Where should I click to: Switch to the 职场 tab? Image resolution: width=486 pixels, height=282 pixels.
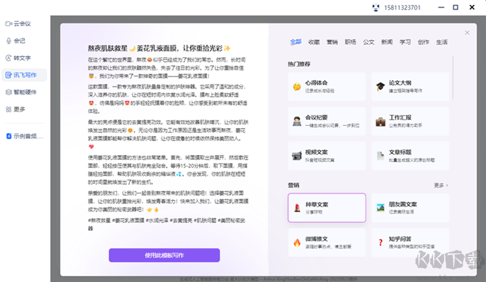pos(351,42)
